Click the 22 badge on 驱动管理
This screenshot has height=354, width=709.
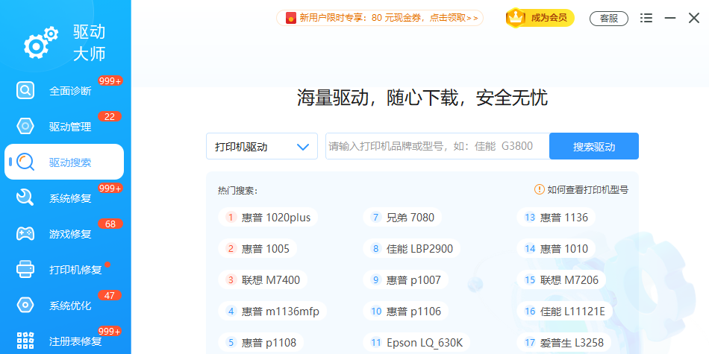pos(110,116)
